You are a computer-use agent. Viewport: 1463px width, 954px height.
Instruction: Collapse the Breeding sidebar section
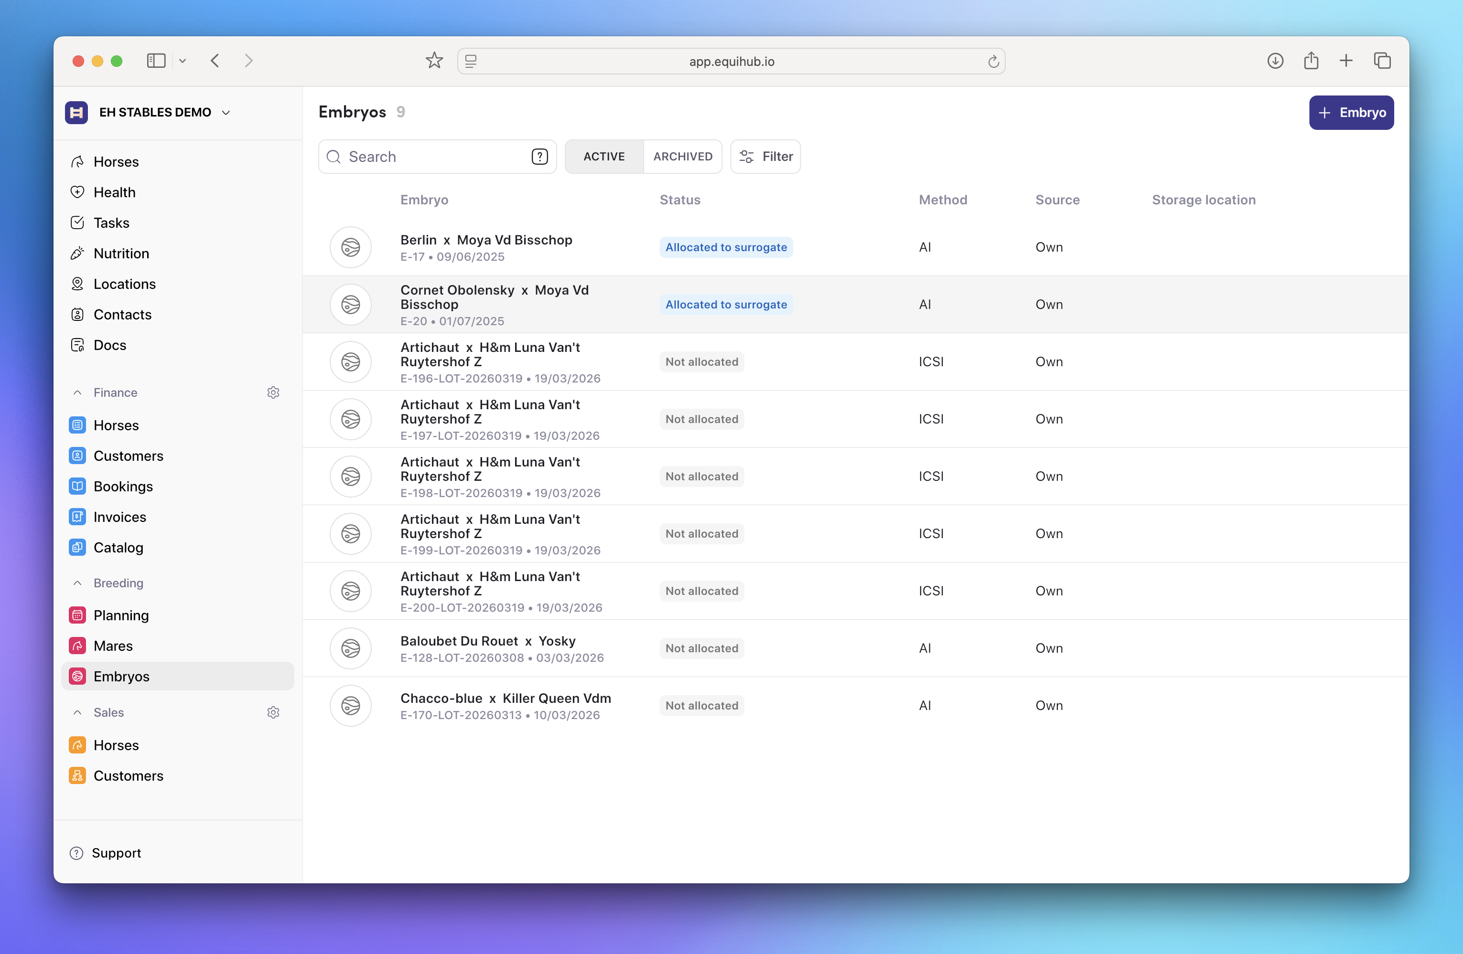(77, 583)
